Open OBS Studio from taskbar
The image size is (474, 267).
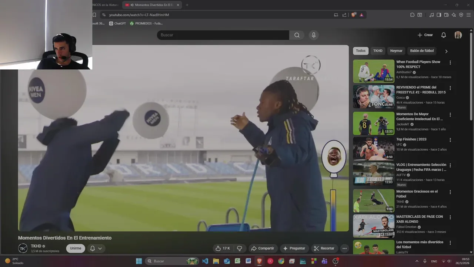click(336, 261)
